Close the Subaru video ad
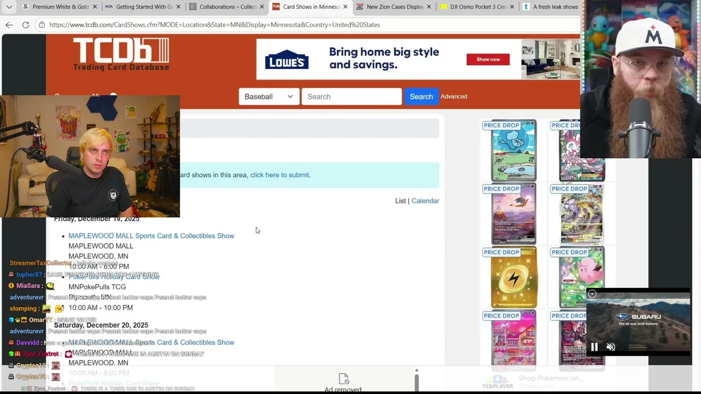 592,294
